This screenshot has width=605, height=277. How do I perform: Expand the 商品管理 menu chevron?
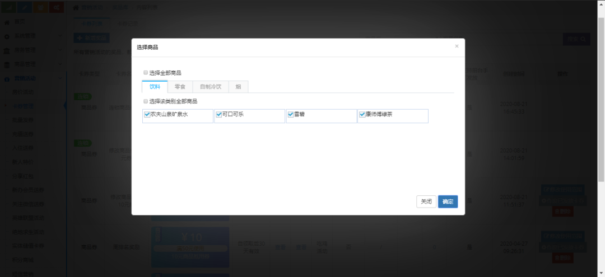click(60, 64)
